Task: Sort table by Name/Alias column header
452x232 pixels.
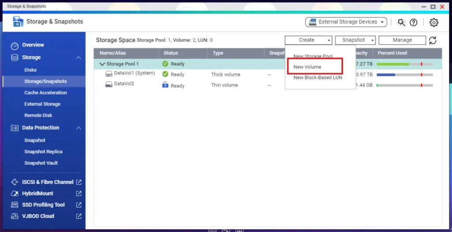Action: [x=113, y=53]
